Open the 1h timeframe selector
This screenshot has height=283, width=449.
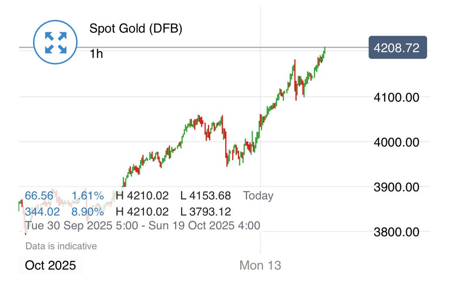point(96,53)
